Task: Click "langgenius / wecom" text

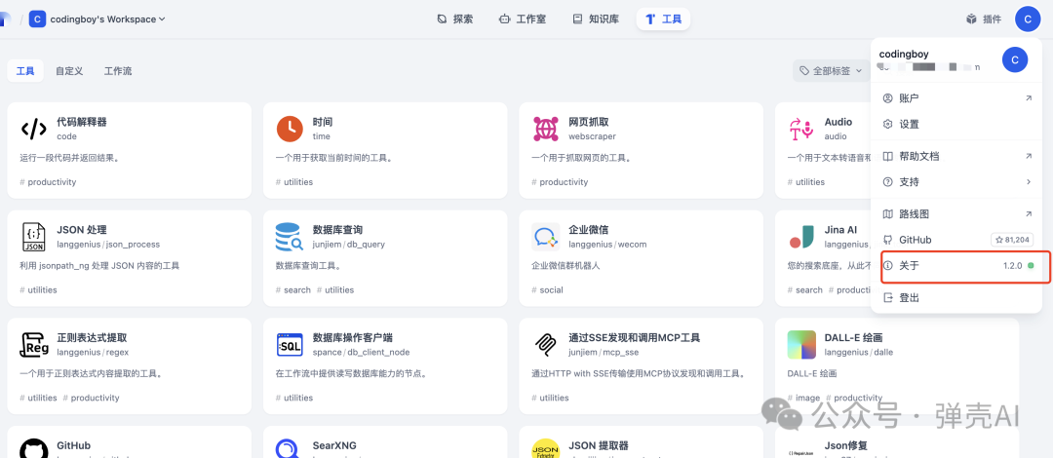Action: [x=607, y=245]
